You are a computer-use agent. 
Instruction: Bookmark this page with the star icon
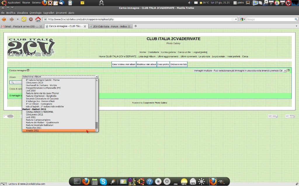click(x=233, y=19)
